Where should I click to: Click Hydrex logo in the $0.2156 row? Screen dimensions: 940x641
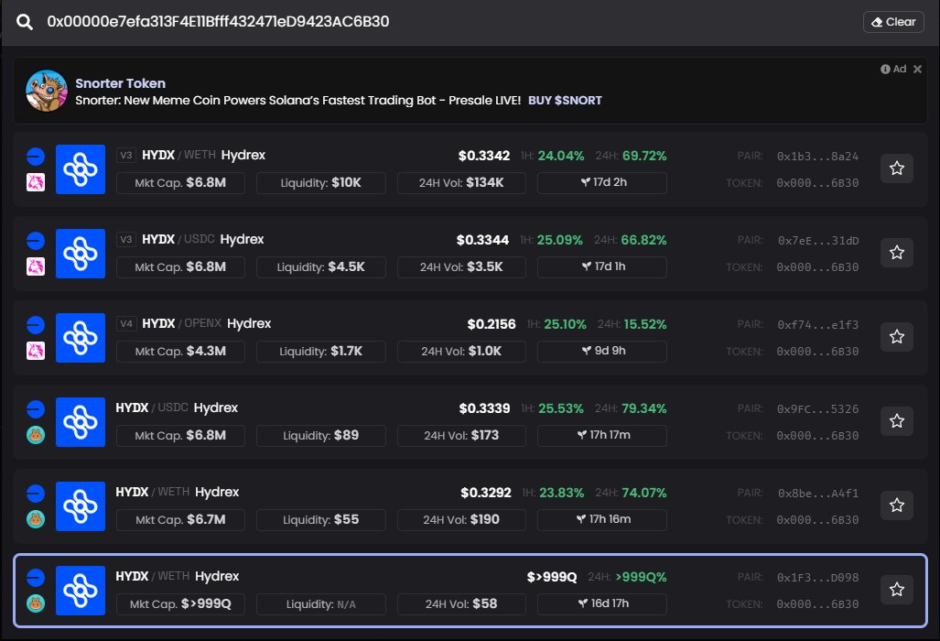pyautogui.click(x=81, y=338)
